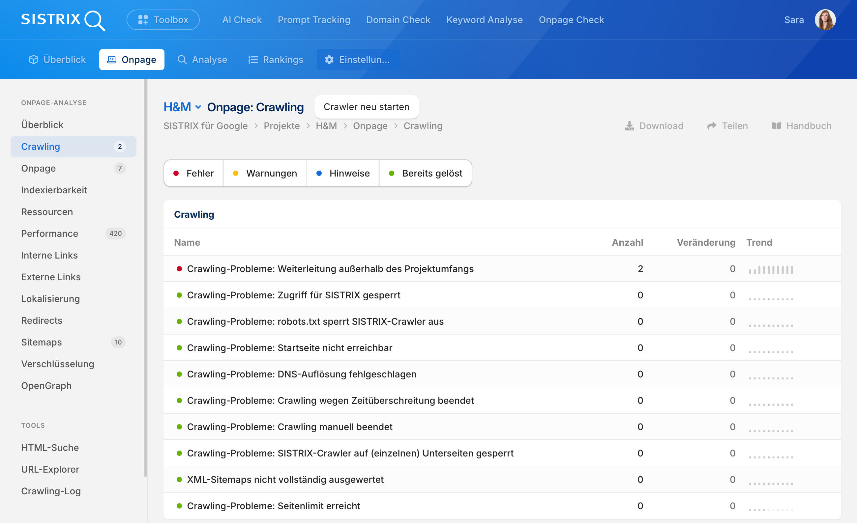Screen dimensions: 857x523
Task: Click the SISTRIX magnifier logo
Action: point(63,20)
